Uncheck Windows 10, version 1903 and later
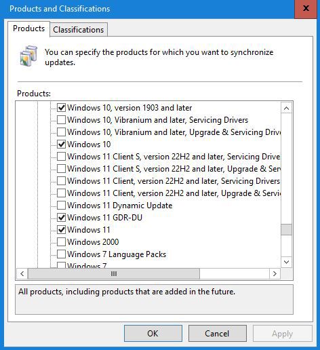This screenshot has width=320, height=350. tap(61, 108)
